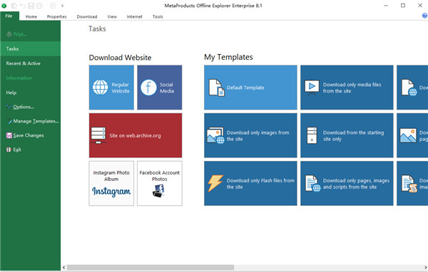Click the Tasks page title
428x272 pixels.
coord(97,28)
